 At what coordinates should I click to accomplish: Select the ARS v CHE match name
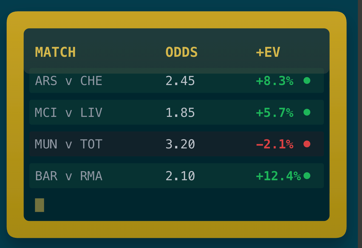[x=69, y=81]
